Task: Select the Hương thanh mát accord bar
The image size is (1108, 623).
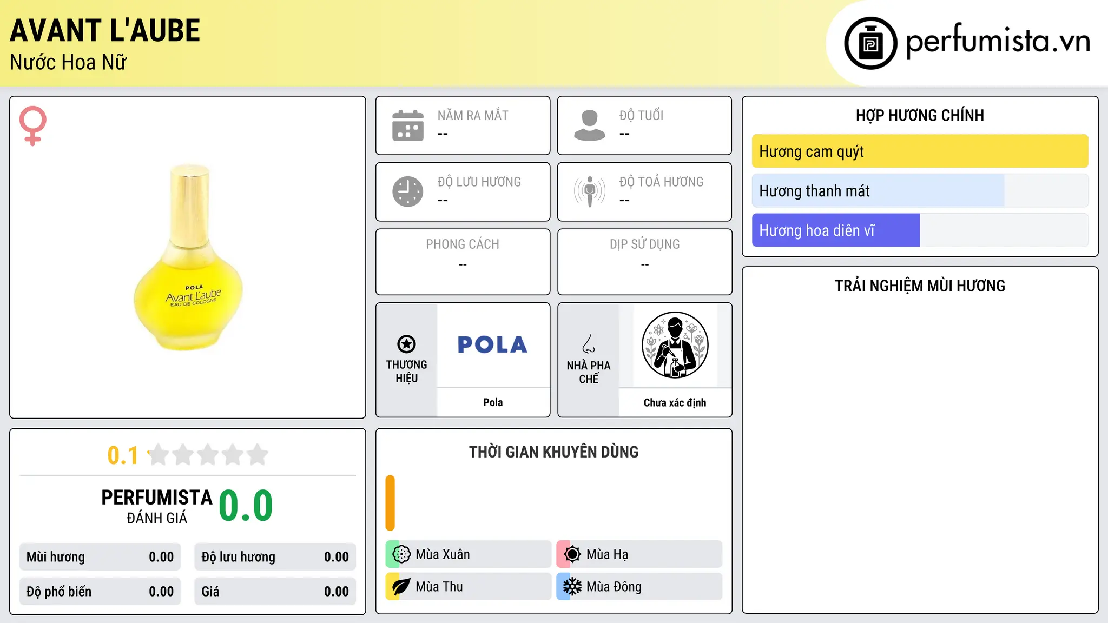Action: [x=920, y=191]
